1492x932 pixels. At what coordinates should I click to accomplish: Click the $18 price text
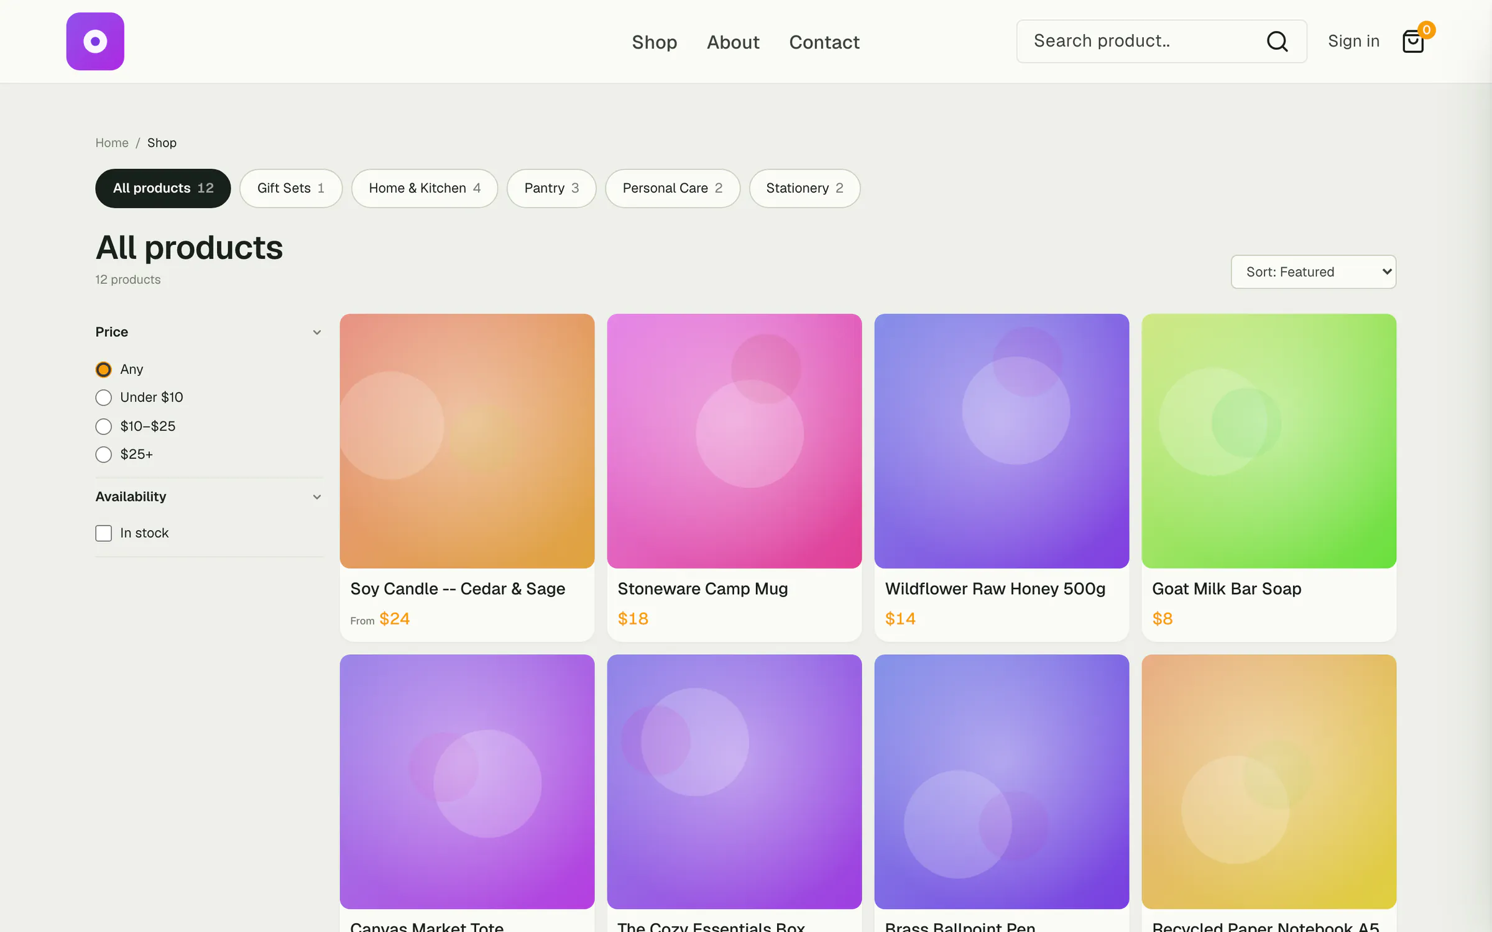(x=633, y=619)
